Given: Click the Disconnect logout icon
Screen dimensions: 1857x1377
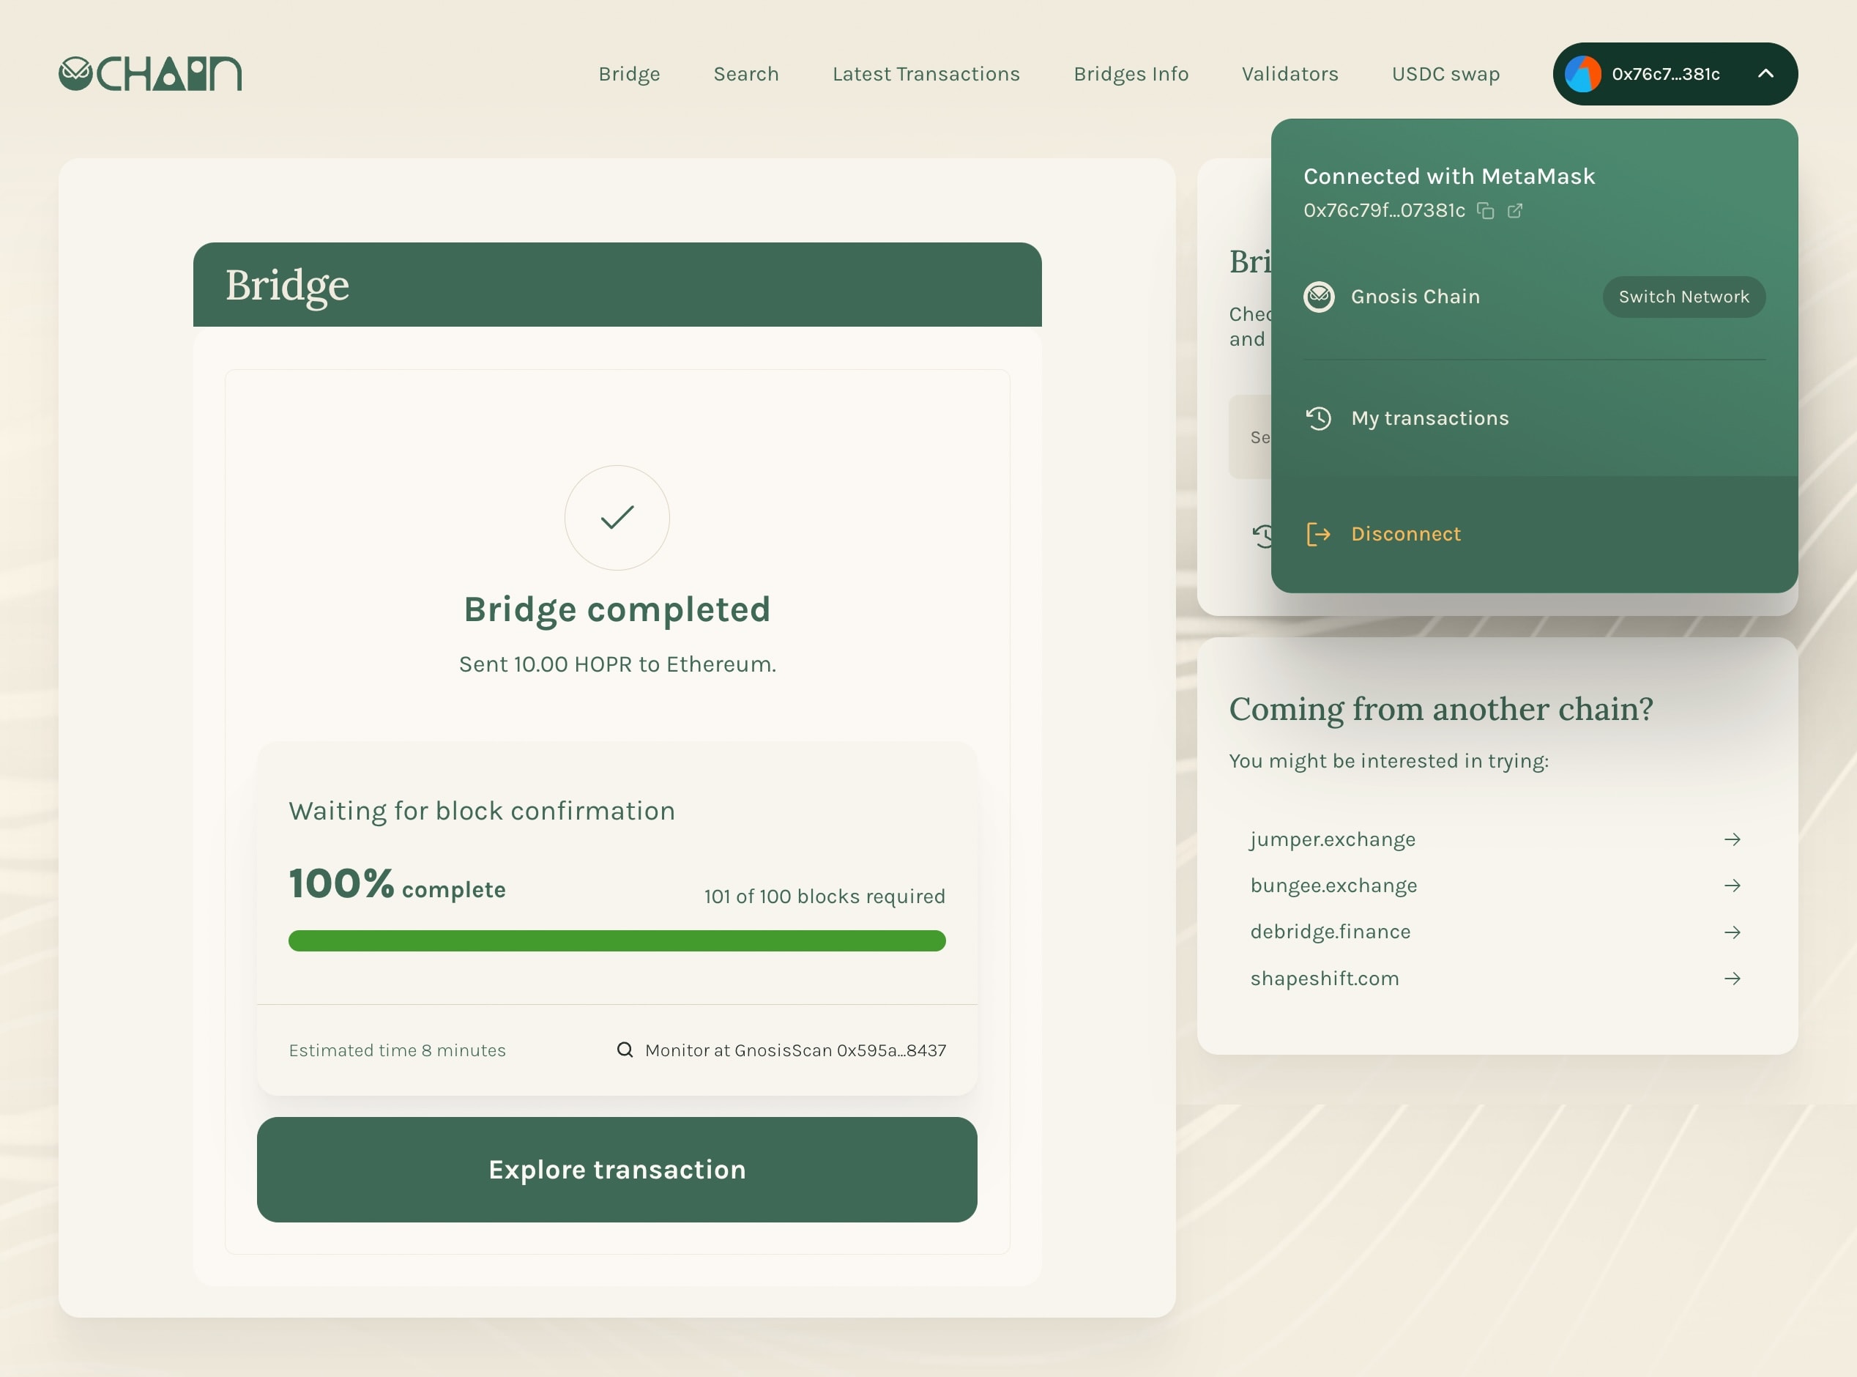Looking at the screenshot, I should pyautogui.click(x=1319, y=534).
